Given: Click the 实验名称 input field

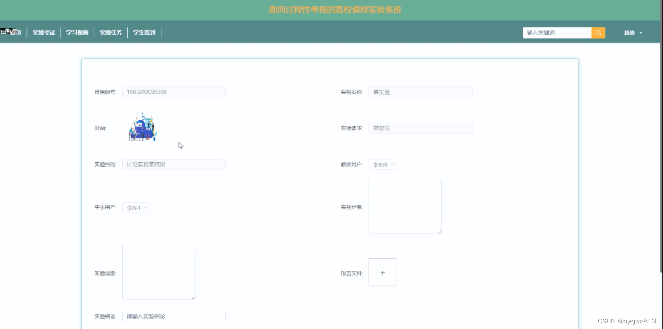Looking at the screenshot, I should pyautogui.click(x=420, y=92).
